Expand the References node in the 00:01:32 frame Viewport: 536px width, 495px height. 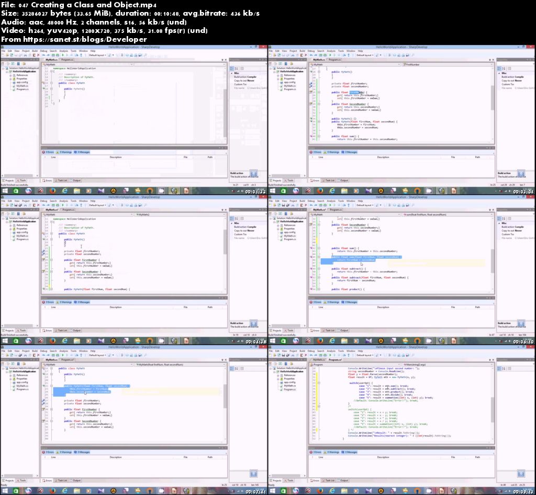coord(10,75)
